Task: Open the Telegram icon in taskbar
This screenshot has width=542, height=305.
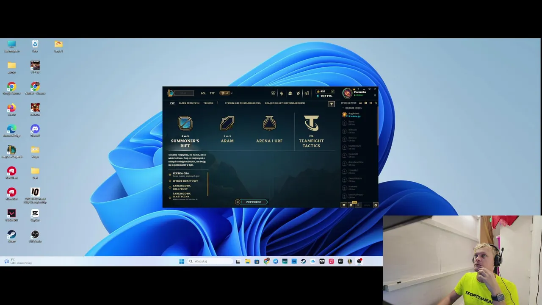Action: (276, 261)
